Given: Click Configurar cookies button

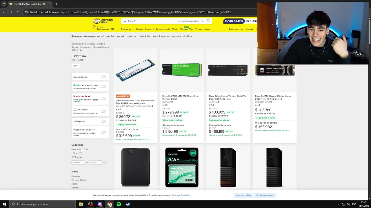Looking at the screenshot, I should pos(265,195).
